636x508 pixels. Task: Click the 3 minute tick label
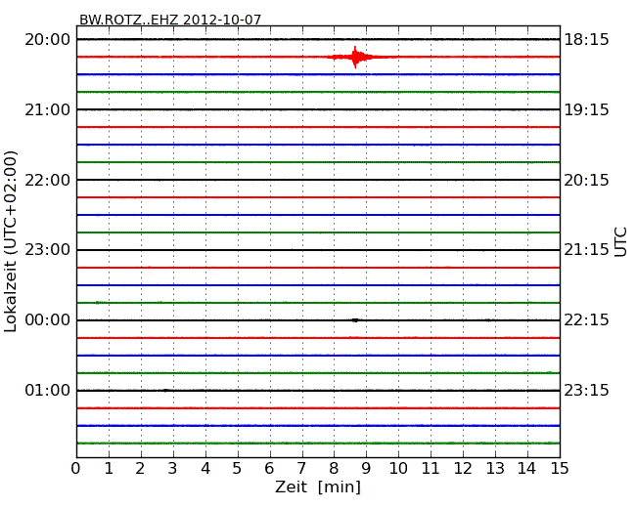(x=173, y=468)
